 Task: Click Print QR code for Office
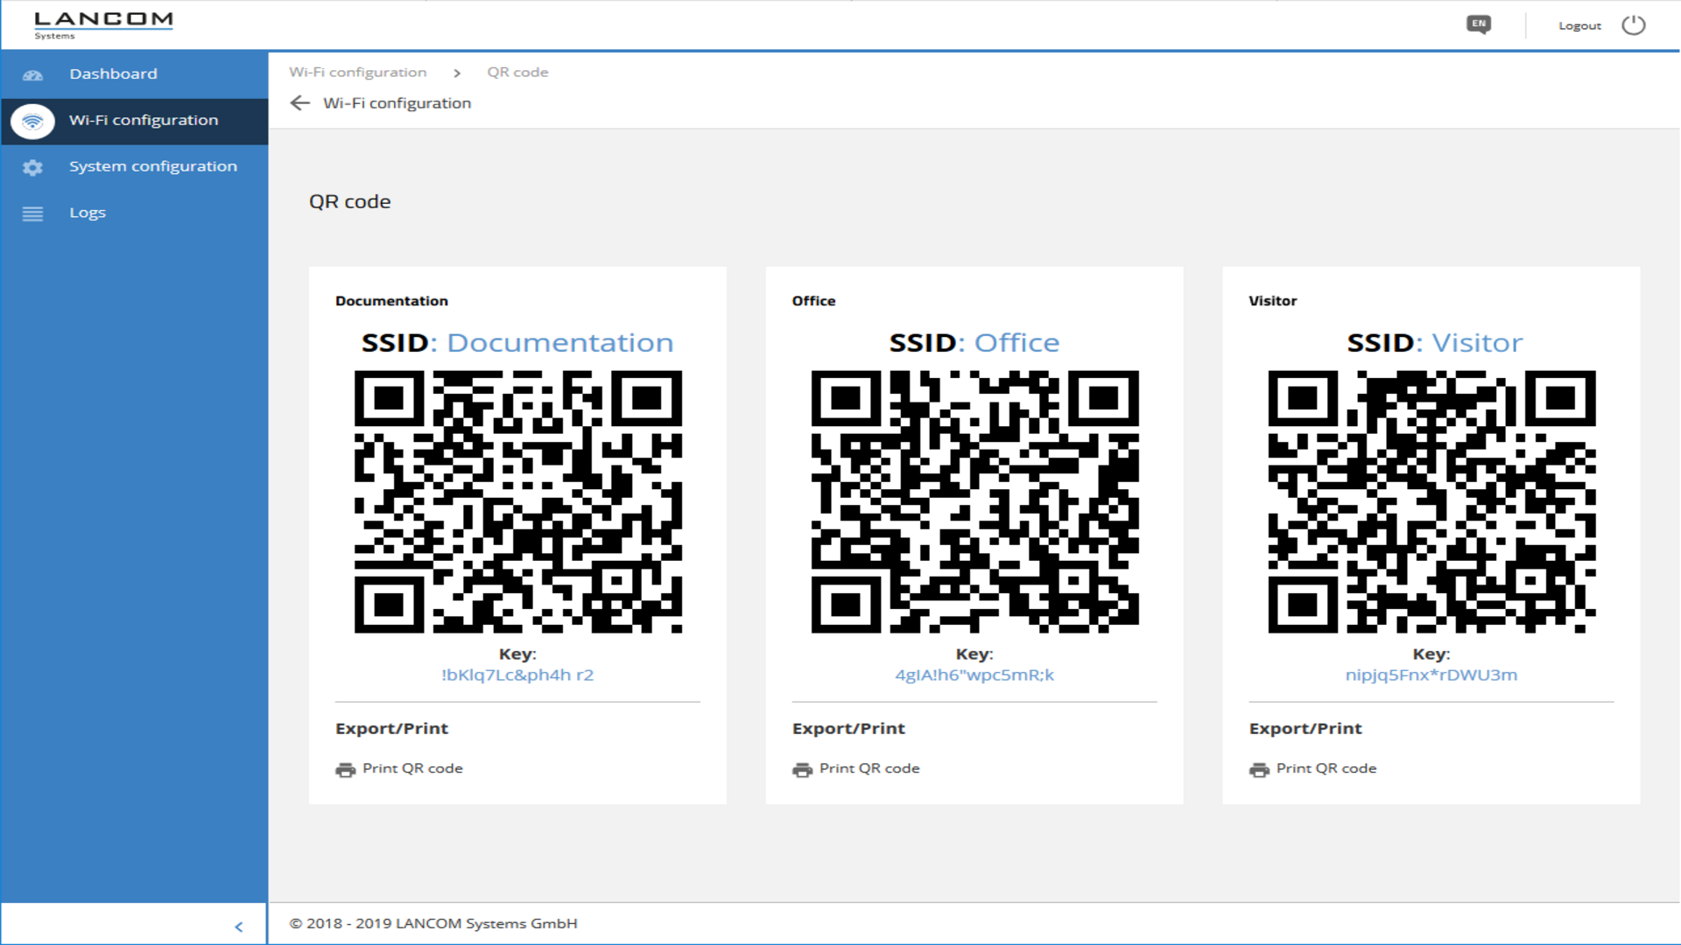pos(869,768)
